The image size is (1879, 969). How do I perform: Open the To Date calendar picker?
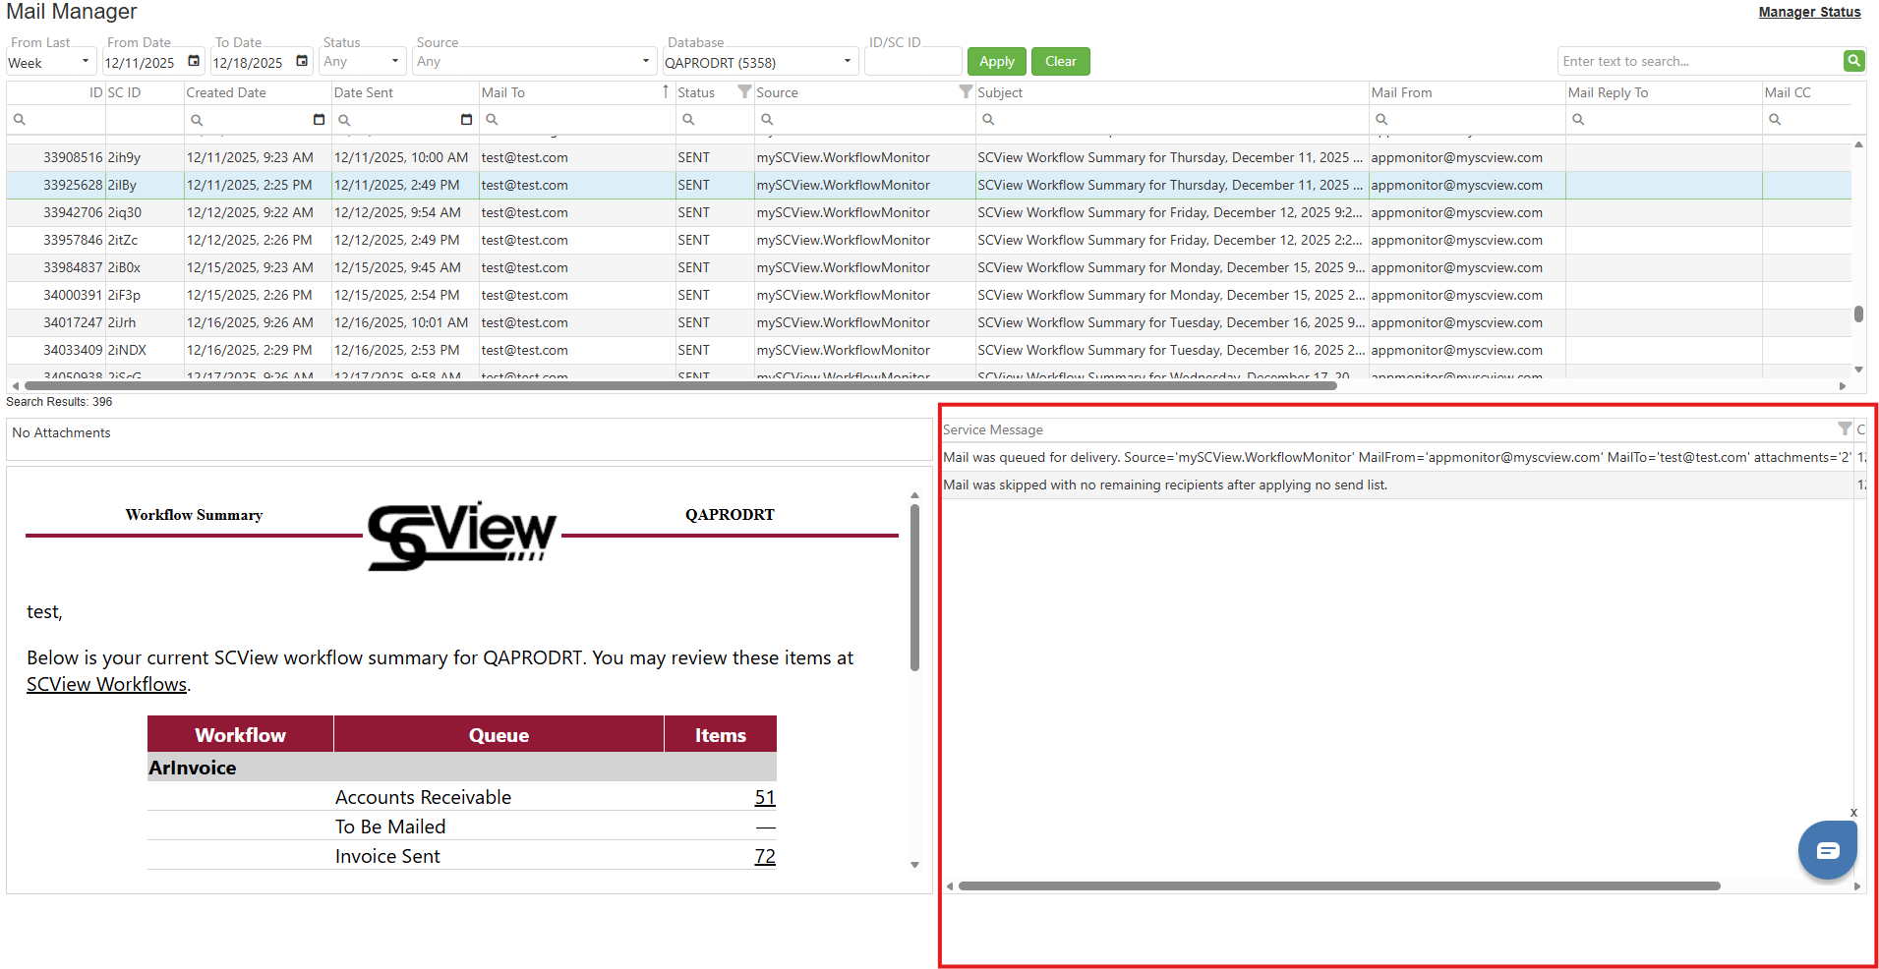click(302, 61)
